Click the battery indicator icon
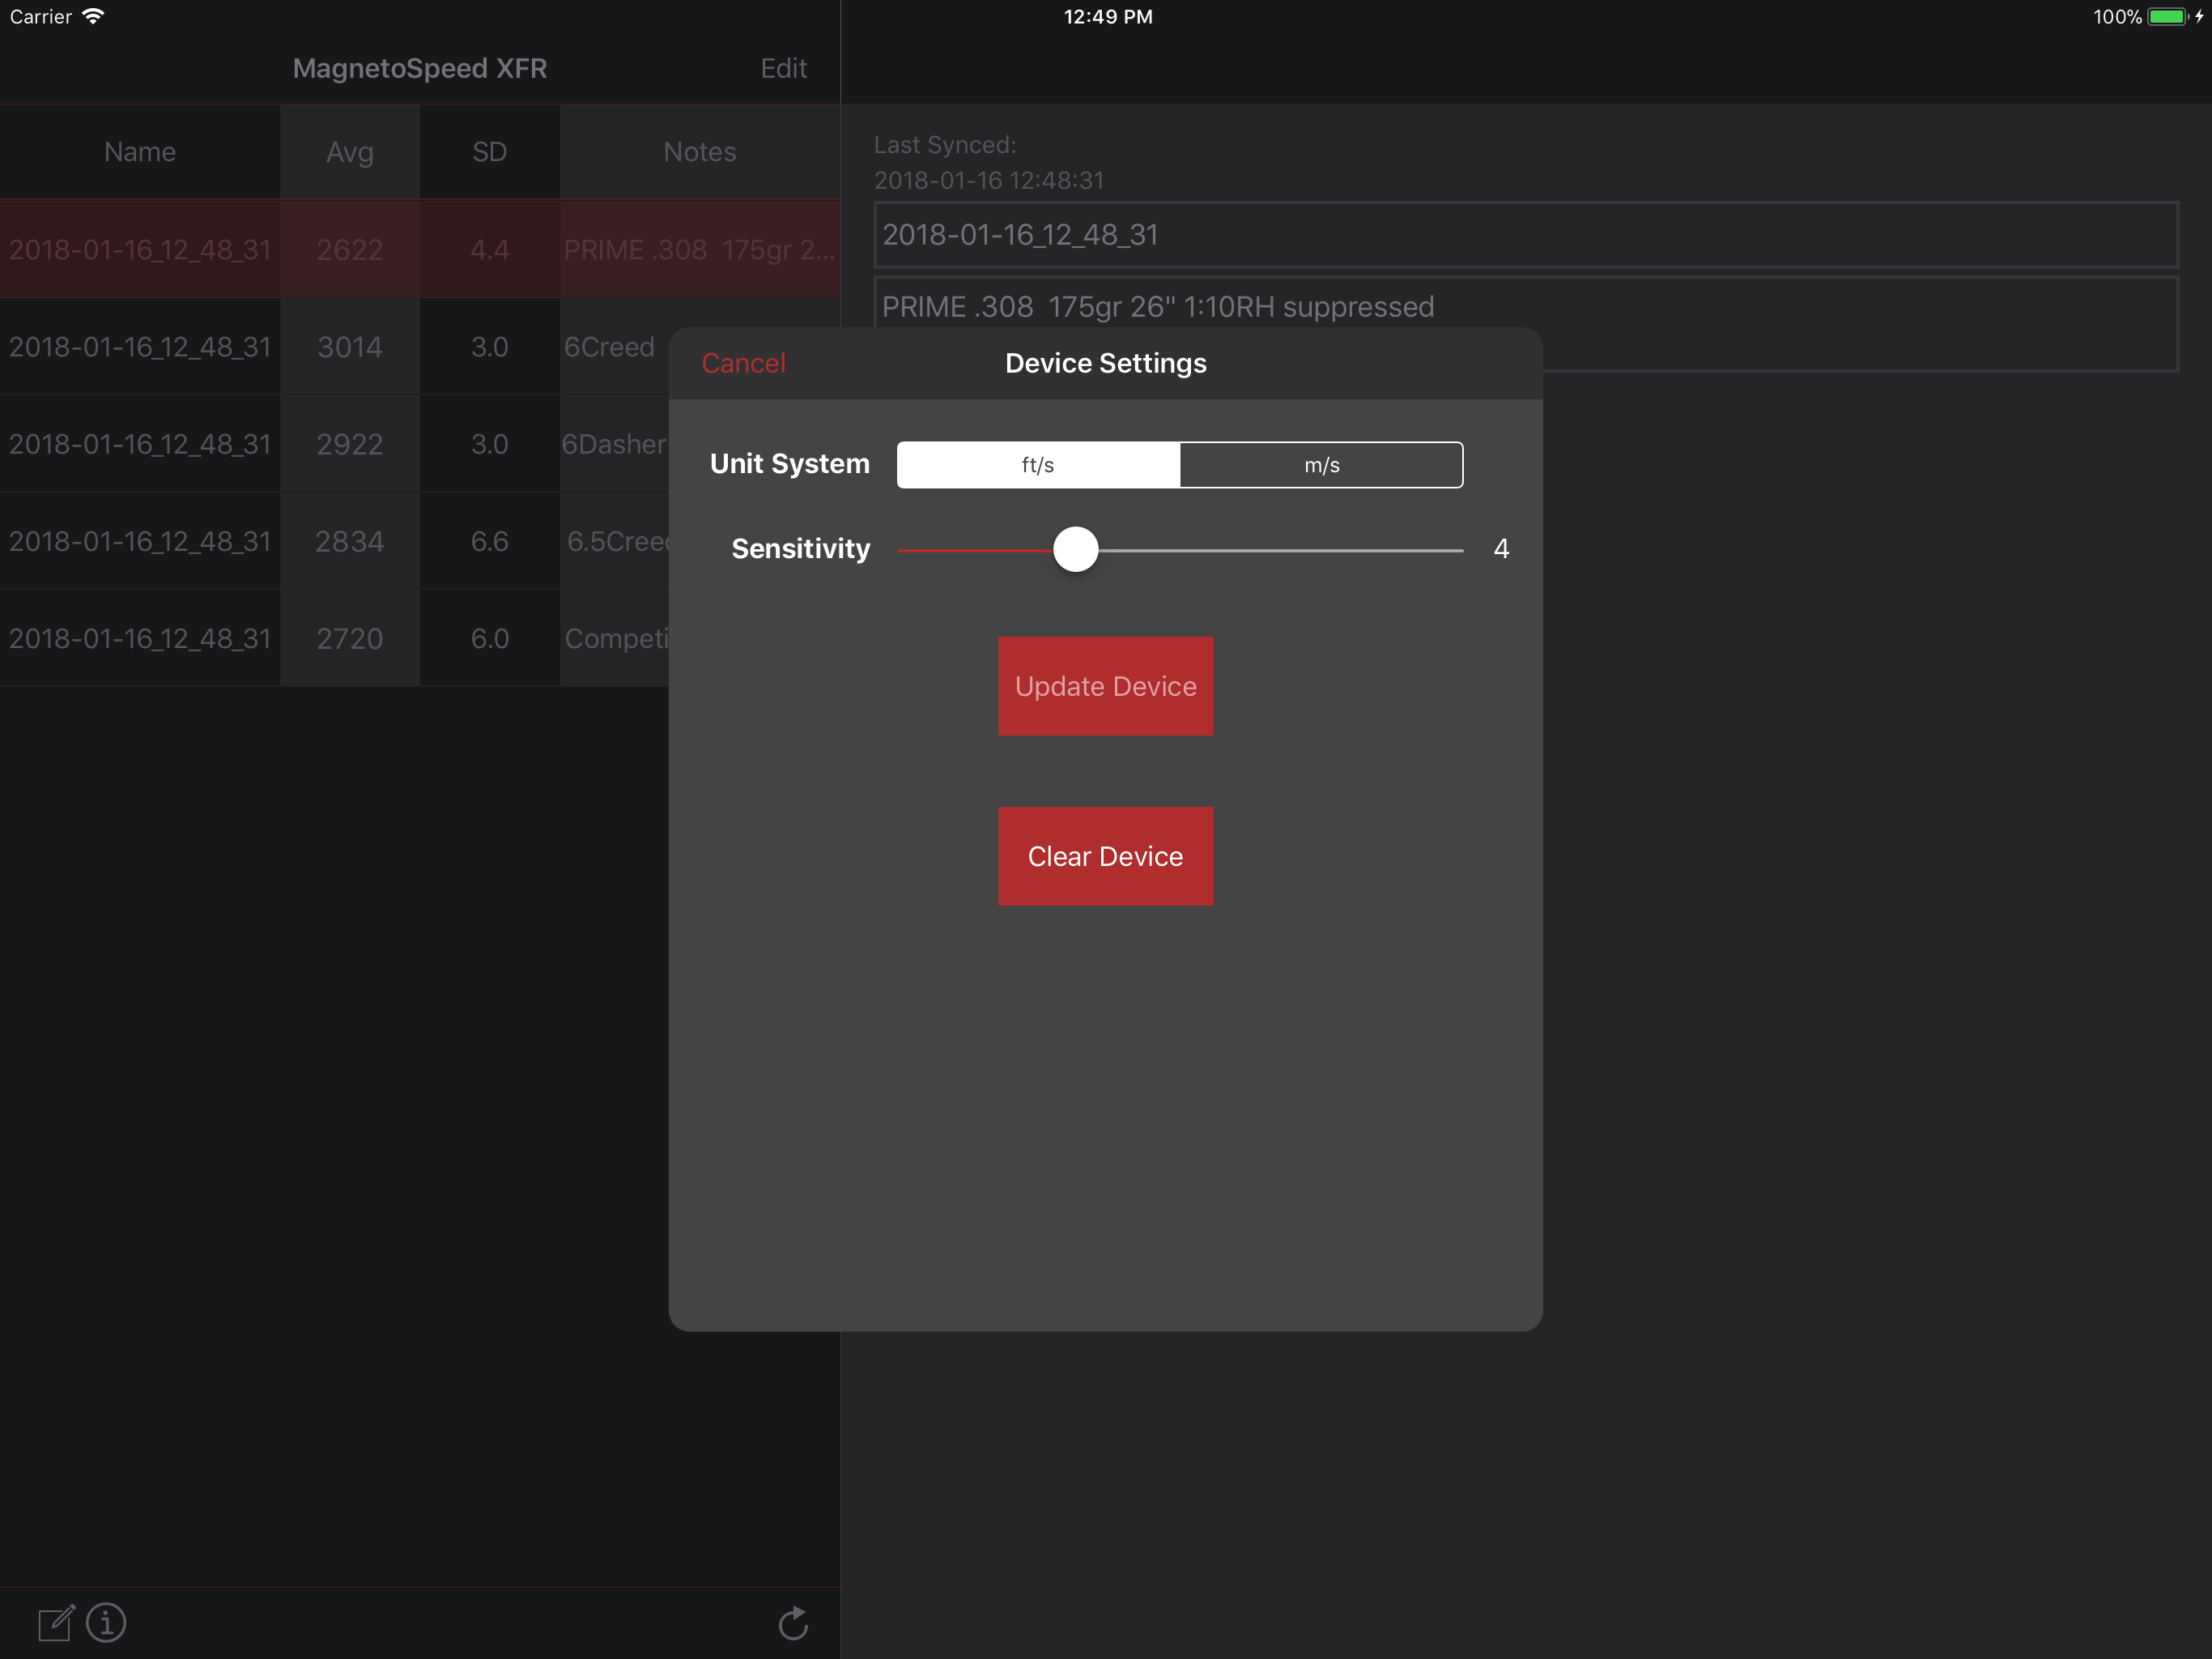 2167,16
